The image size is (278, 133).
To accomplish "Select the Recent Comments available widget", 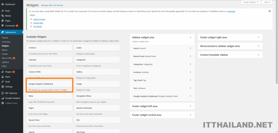I will pyautogui.click(x=97, y=108).
